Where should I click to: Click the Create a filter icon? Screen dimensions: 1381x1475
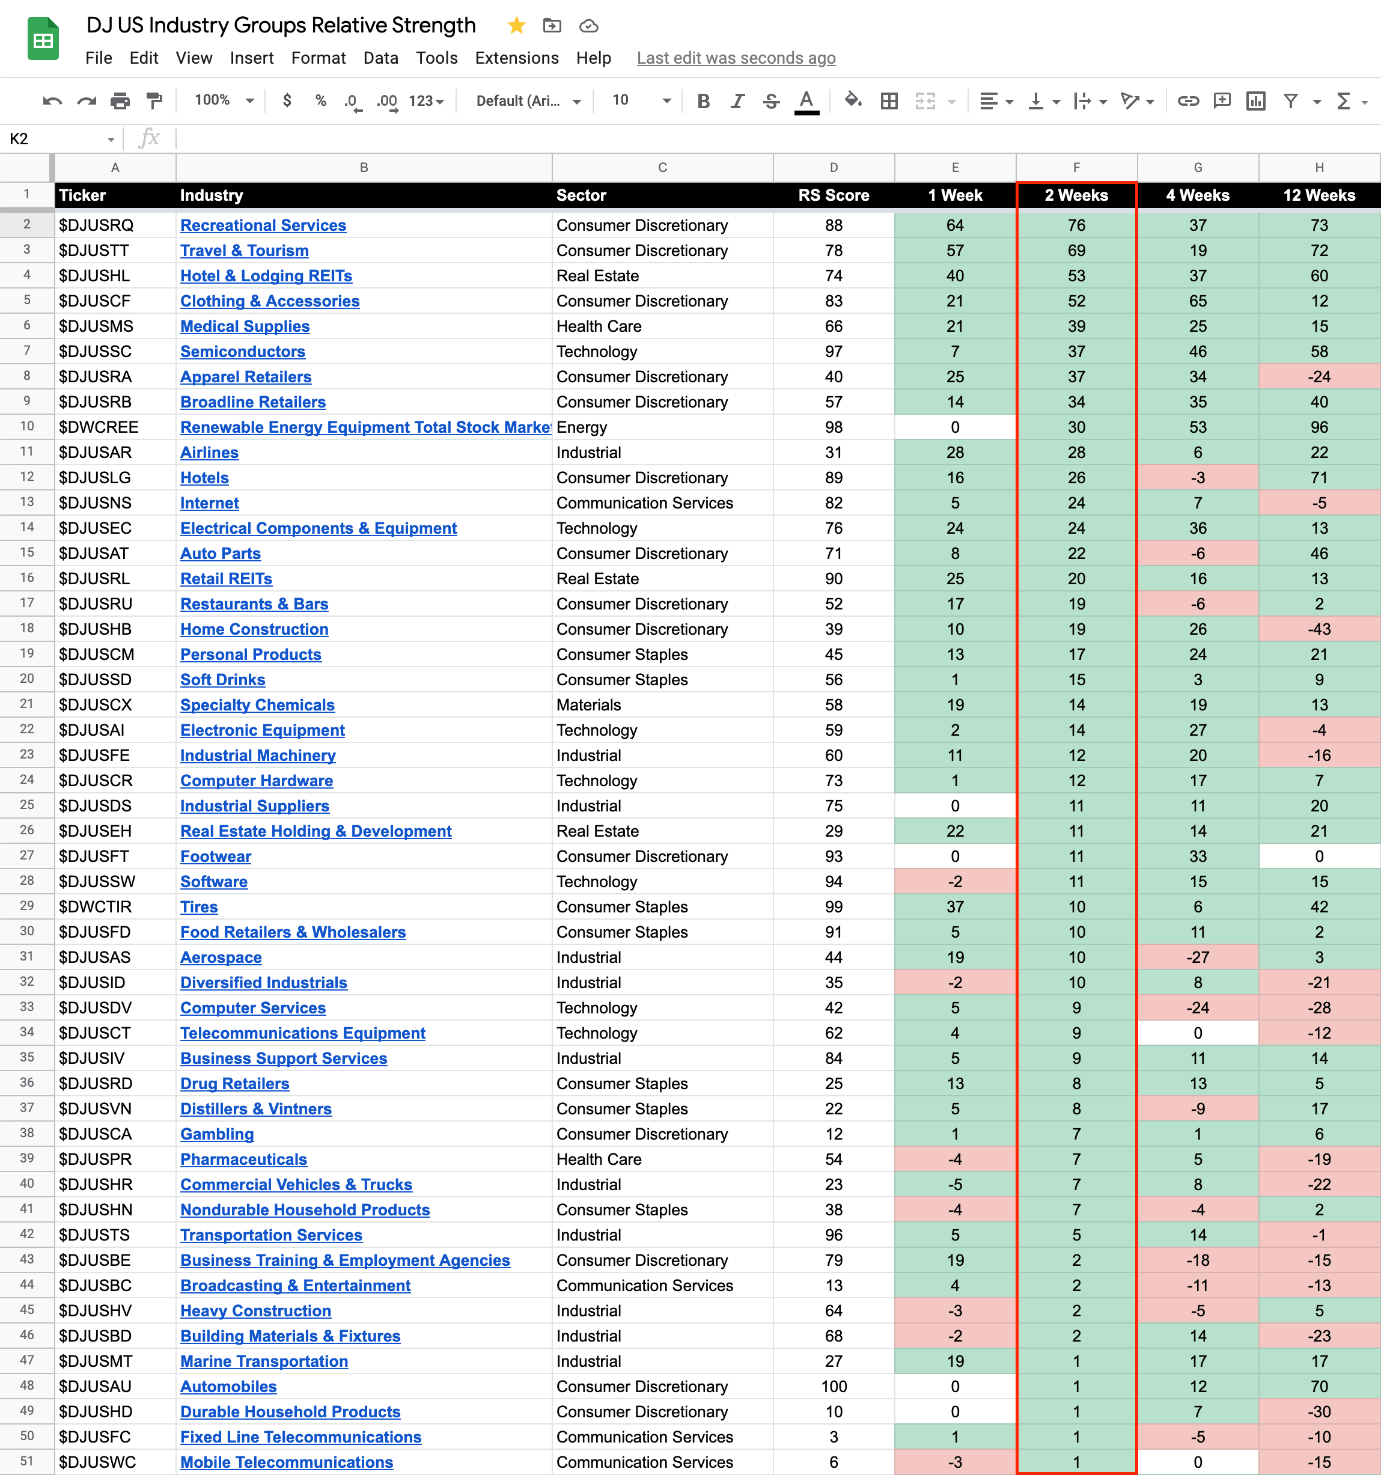pyautogui.click(x=1290, y=101)
